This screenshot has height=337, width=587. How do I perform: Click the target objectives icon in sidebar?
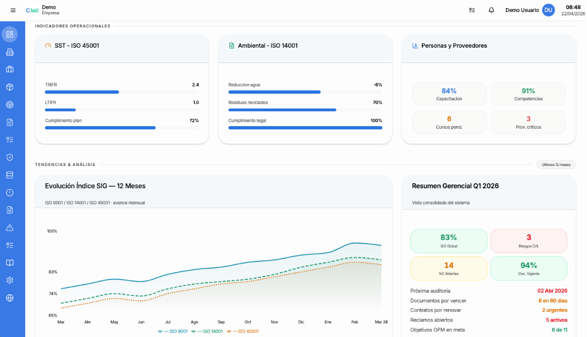pyautogui.click(x=9, y=105)
